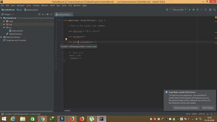Click the yellow inspection indicator at the editor's top right

216,17
